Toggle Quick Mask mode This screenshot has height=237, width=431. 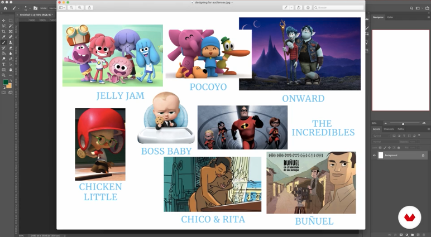tap(3, 93)
